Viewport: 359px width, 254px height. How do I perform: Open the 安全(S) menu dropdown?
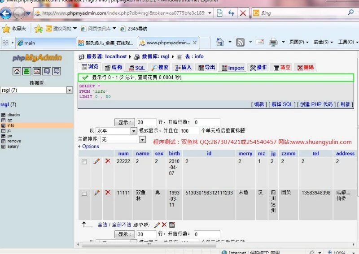click(324, 42)
